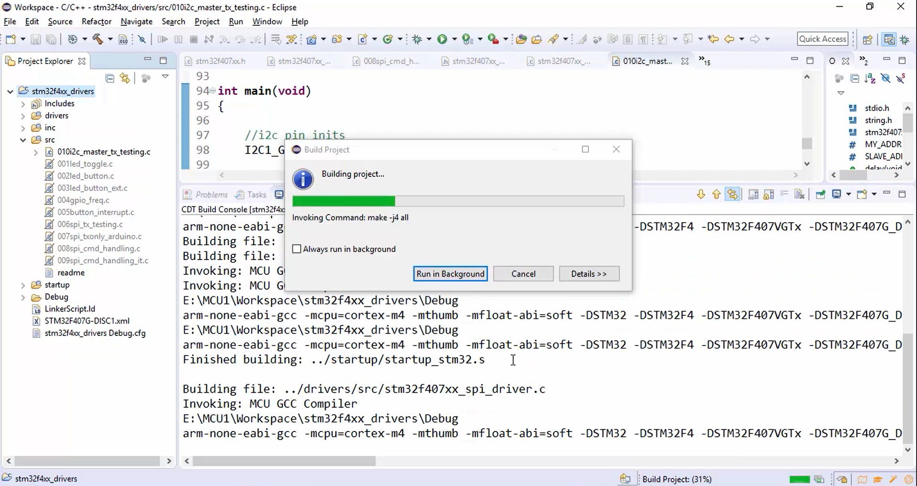Open the Refactor menu
917x486 pixels.
(x=96, y=22)
